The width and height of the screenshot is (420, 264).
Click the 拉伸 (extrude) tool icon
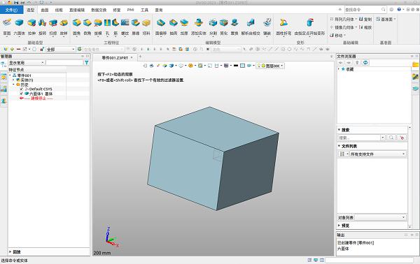coord(31,23)
